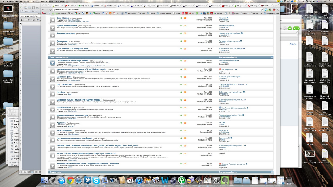Open Finder from the Dock

click(x=45, y=180)
